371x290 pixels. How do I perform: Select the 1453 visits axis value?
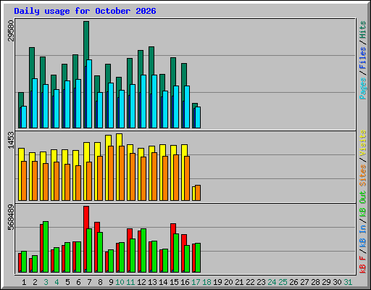[11, 140]
